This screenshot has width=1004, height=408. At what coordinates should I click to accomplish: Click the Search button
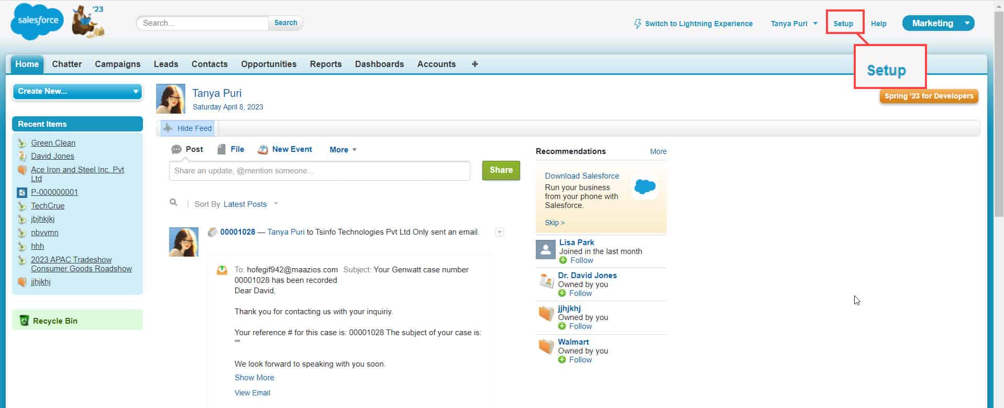[x=285, y=23]
